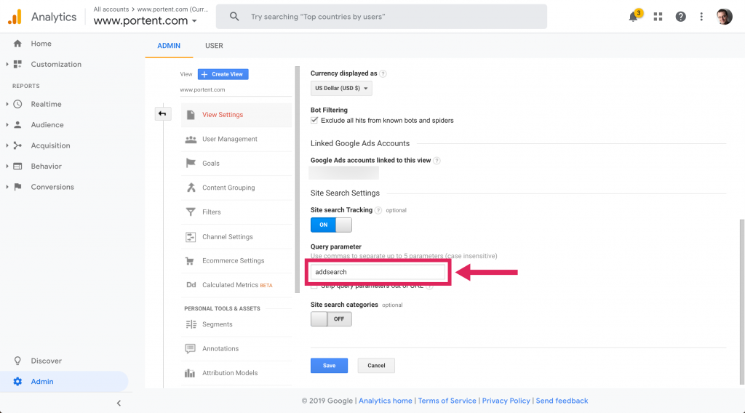Viewport: 745px width, 413px height.
Task: Expand the Audience reports
Action: point(7,125)
